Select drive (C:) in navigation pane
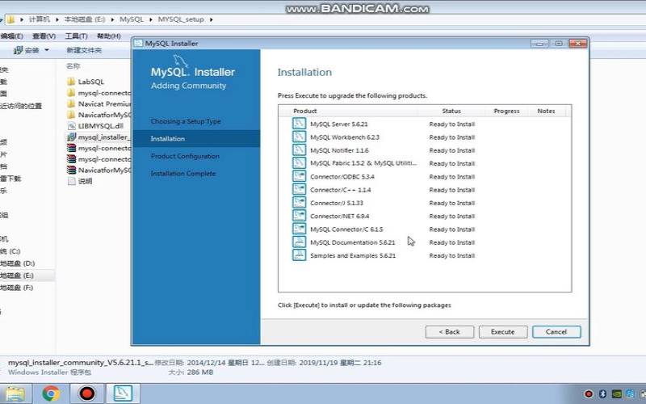646x404 pixels. pyautogui.click(x=10, y=251)
